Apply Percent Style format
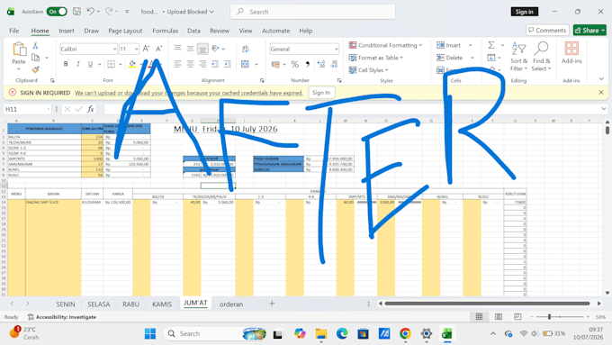 [x=294, y=64]
